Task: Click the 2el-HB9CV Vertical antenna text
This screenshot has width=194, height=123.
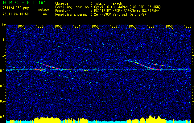Action: coord(120,14)
